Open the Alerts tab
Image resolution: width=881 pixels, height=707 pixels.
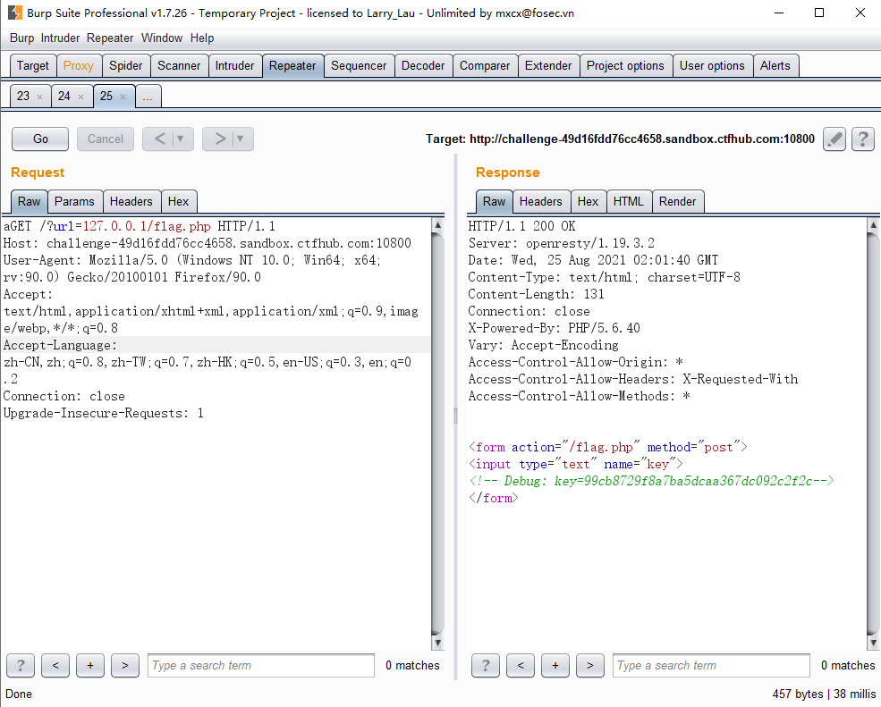(775, 66)
